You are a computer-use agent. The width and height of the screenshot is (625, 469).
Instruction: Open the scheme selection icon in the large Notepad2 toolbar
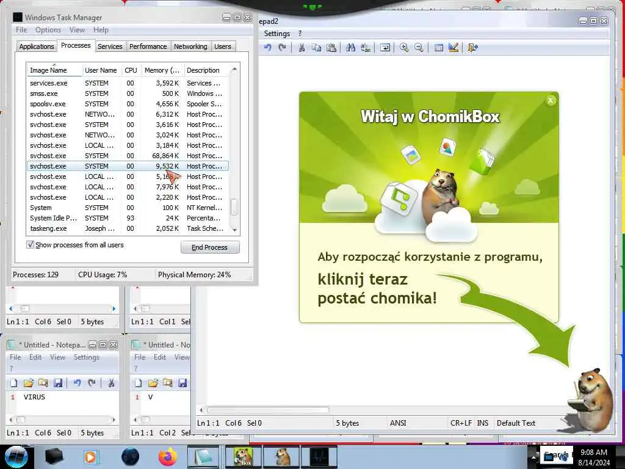point(439,48)
